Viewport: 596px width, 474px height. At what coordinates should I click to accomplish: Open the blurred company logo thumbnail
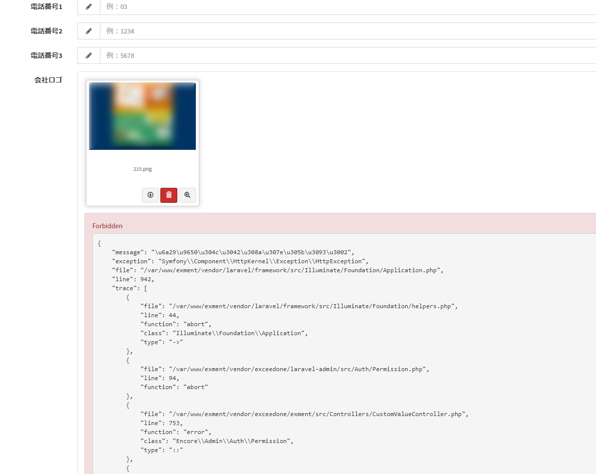tap(142, 116)
